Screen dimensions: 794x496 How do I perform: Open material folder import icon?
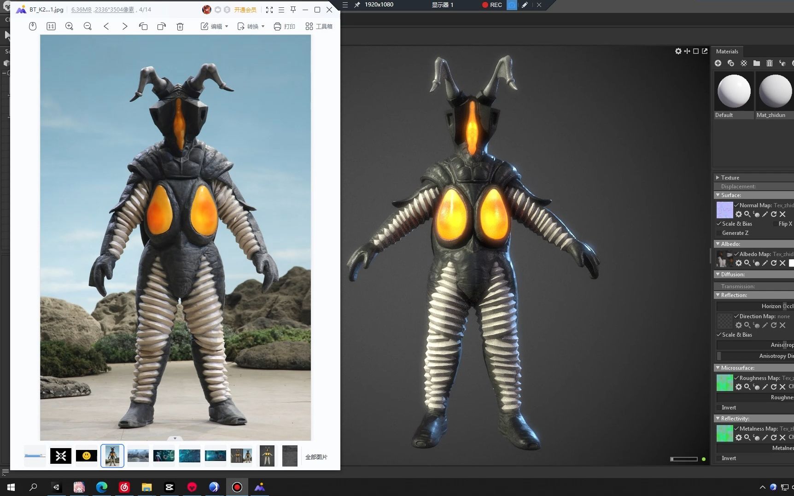click(x=757, y=63)
